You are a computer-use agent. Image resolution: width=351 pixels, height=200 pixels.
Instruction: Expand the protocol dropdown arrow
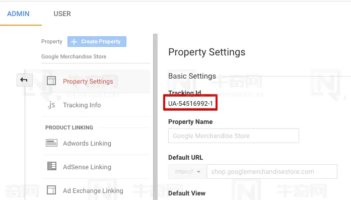point(198,172)
